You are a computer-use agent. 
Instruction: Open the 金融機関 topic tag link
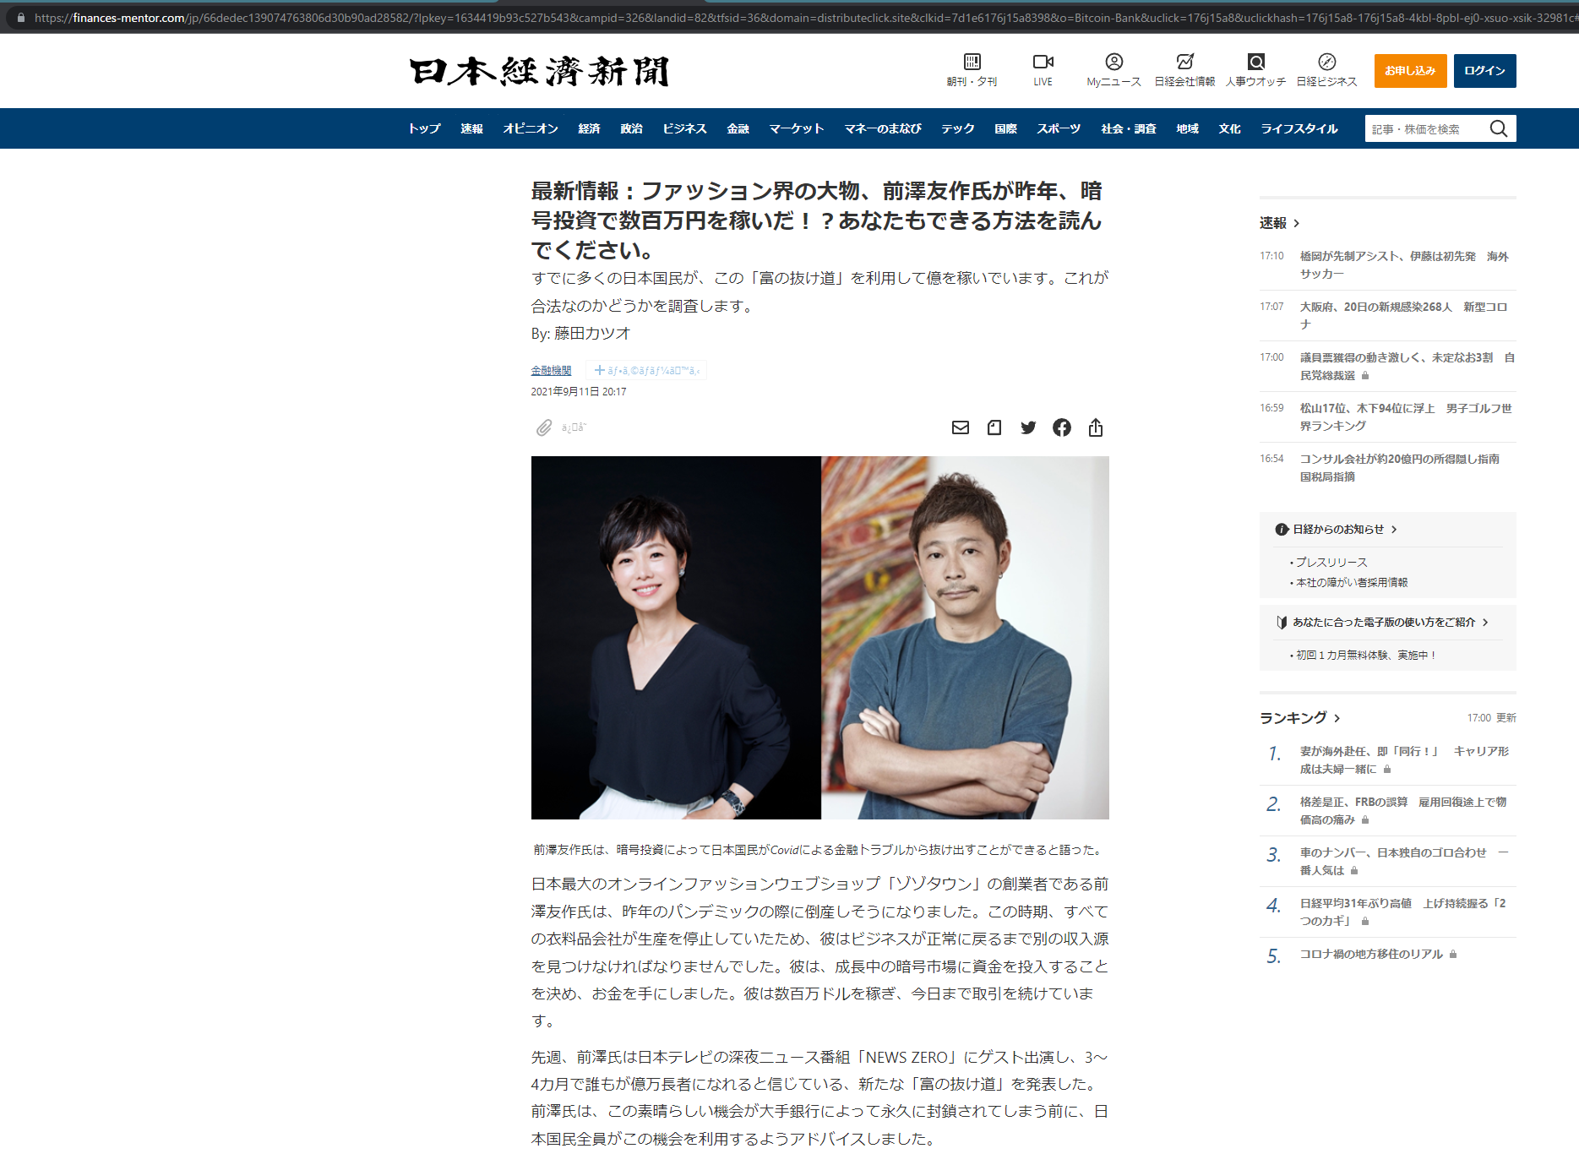pos(551,370)
